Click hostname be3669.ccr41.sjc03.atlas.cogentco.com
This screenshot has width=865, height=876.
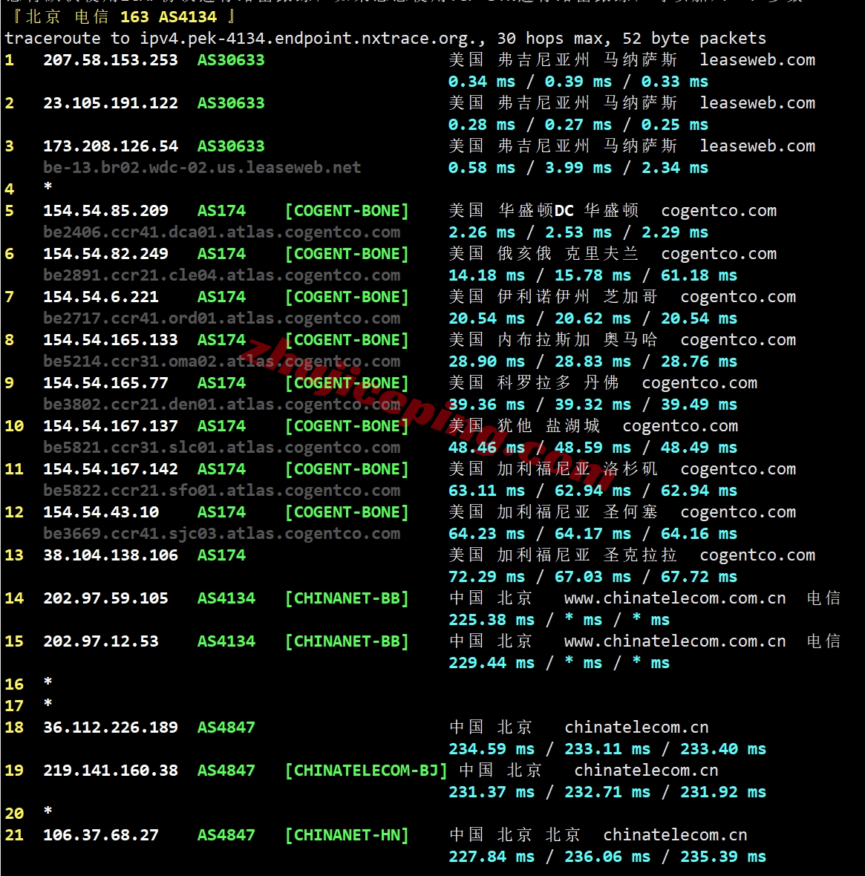pyautogui.click(x=222, y=534)
